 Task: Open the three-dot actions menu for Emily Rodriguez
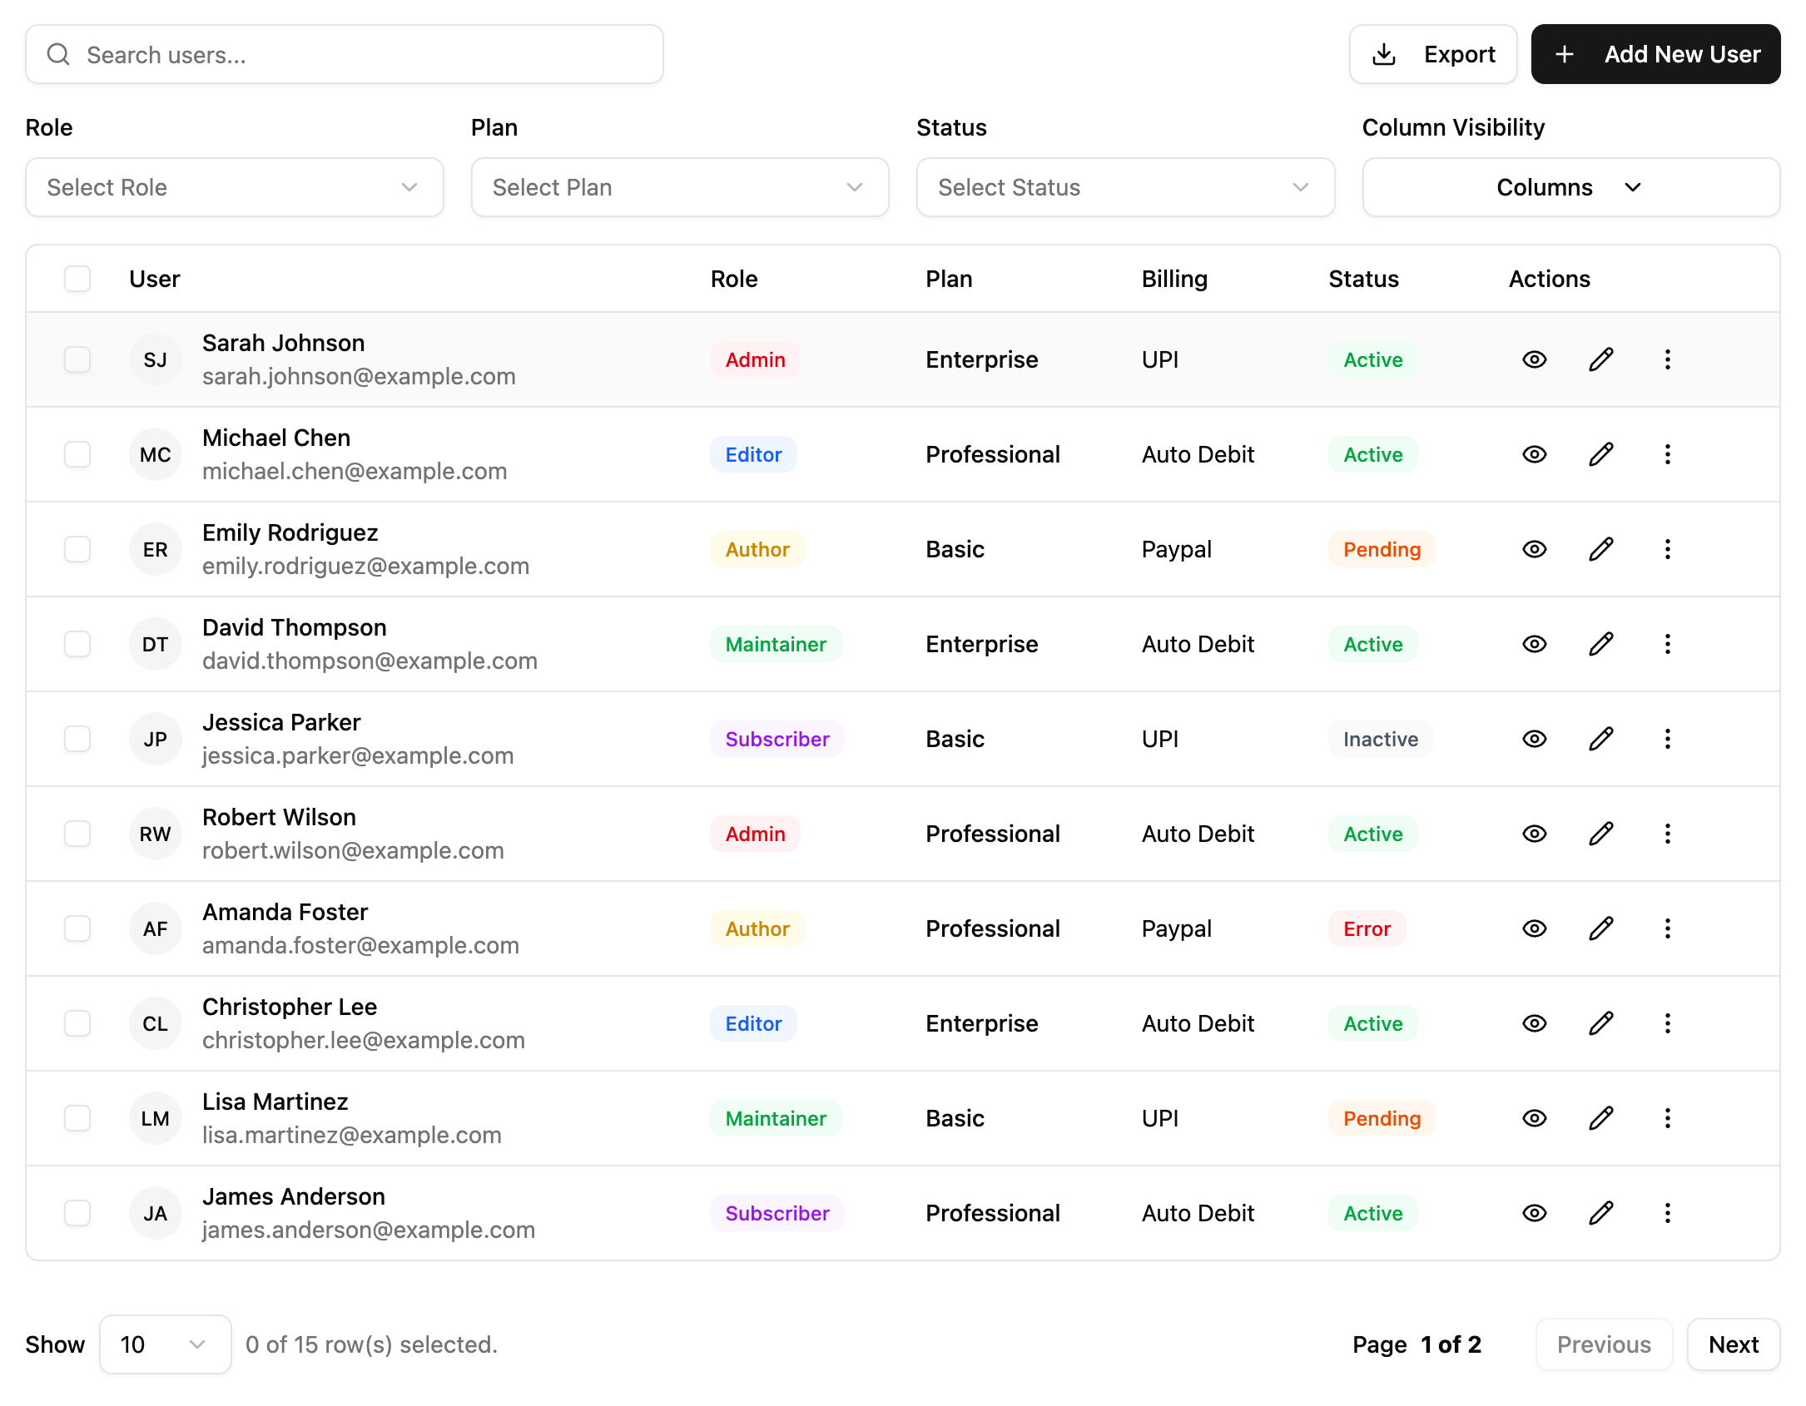tap(1668, 549)
